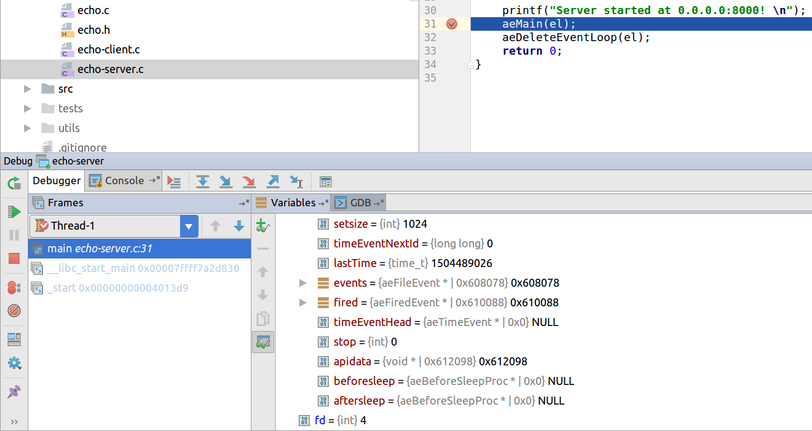
Task: Place cursor on return 0 line
Action: (532, 51)
